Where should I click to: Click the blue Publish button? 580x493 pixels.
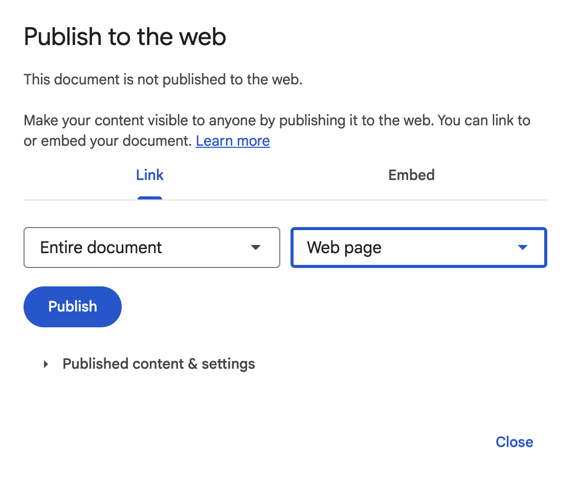pyautogui.click(x=73, y=307)
